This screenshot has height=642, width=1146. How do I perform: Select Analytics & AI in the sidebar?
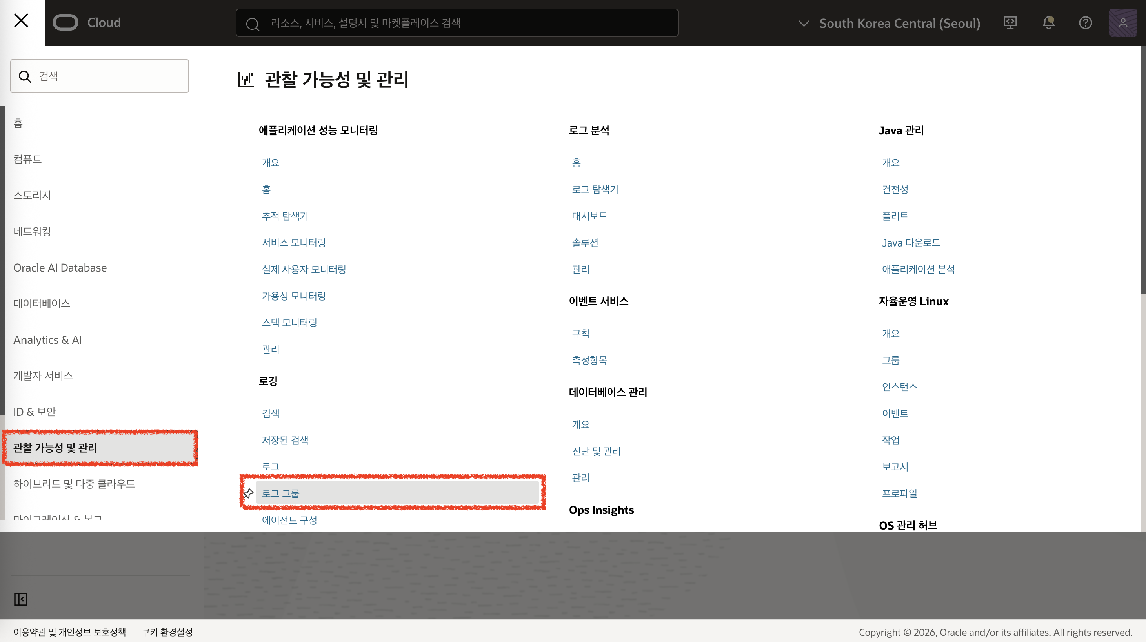(x=47, y=340)
